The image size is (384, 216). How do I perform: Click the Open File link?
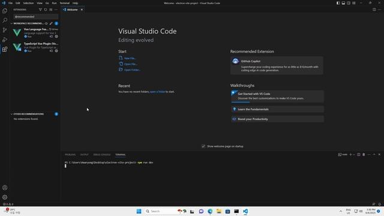[131, 64]
